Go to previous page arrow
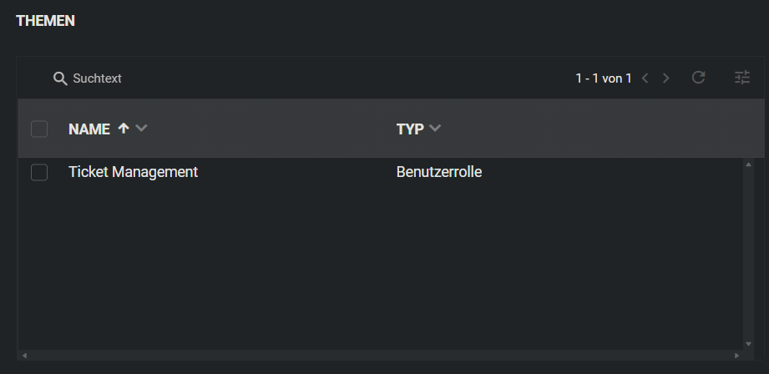The height and width of the screenshot is (374, 769). (645, 78)
